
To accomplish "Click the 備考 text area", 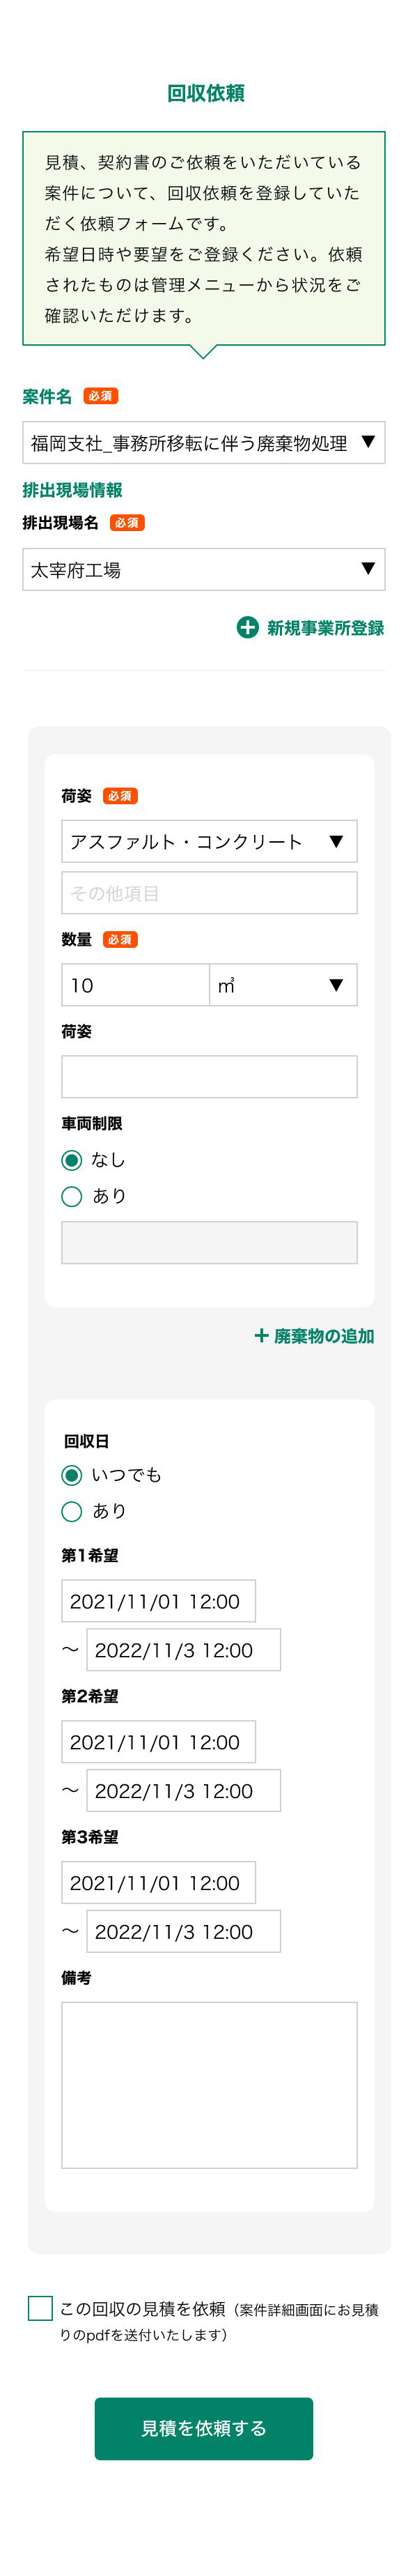I will (x=209, y=2085).
